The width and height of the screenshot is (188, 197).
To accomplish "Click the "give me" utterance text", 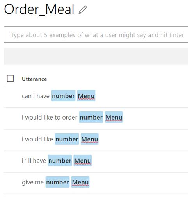I will (33, 182).
